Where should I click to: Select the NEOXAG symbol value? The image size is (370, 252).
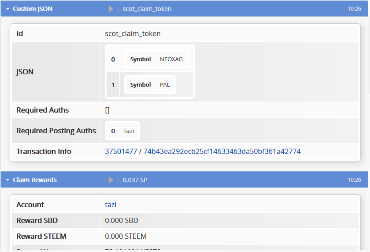(x=171, y=59)
